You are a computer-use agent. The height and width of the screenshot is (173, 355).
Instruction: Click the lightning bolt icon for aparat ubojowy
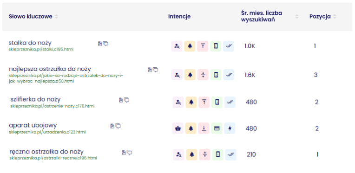pyautogui.click(x=230, y=128)
